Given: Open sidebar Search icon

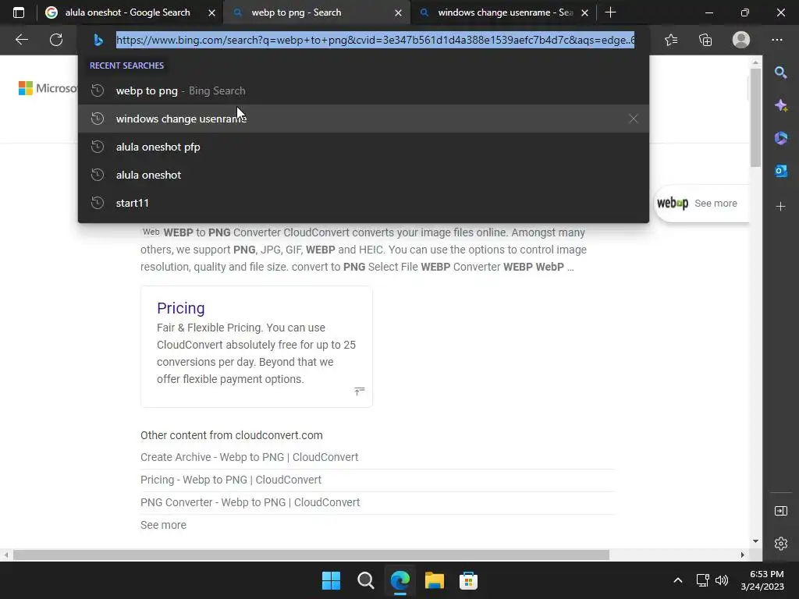Looking at the screenshot, I should point(780,73).
